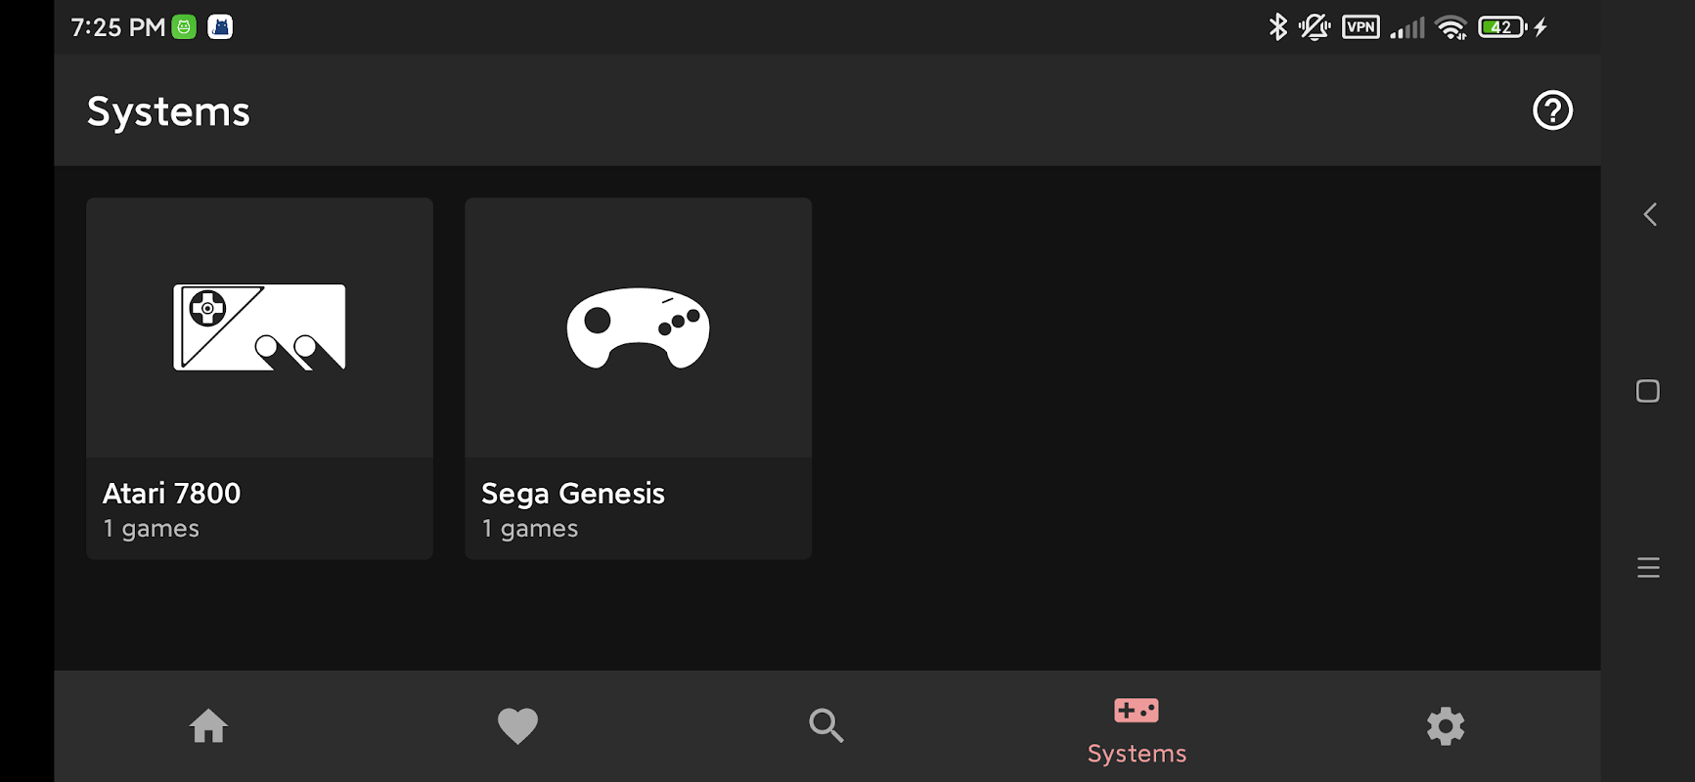Viewport: 1695px width, 782px height.
Task: Open the Atari 7800 title label
Action: pos(171,494)
